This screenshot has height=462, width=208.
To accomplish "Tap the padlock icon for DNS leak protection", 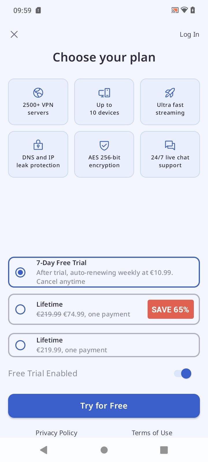I will pyautogui.click(x=38, y=145).
